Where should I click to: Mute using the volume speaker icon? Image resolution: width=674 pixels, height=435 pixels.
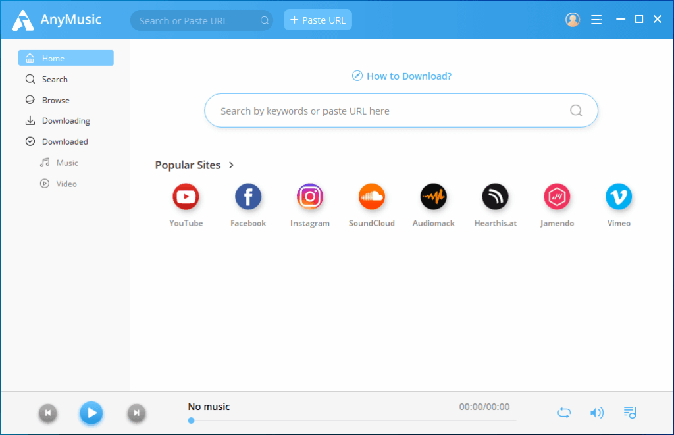click(596, 413)
